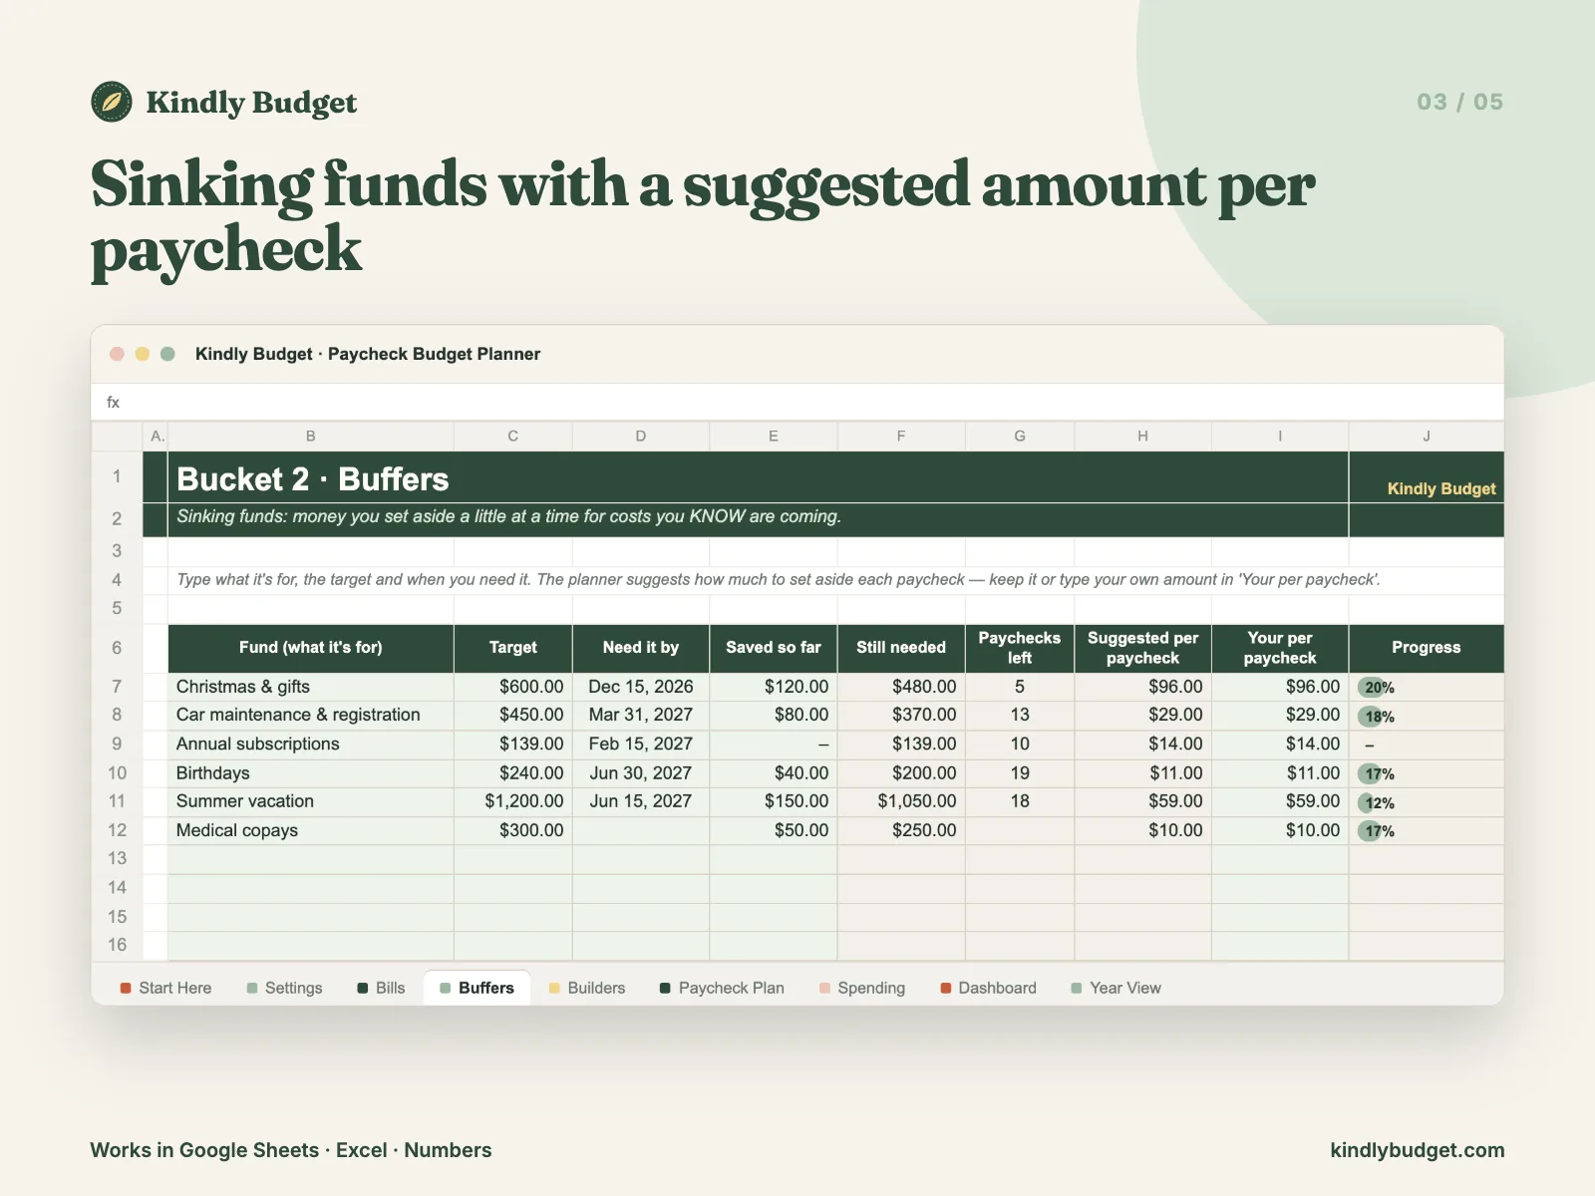Screen dimensions: 1595x1196
Task: Click the $59.00 your per paycheck cell
Action: pyautogui.click(x=1280, y=801)
